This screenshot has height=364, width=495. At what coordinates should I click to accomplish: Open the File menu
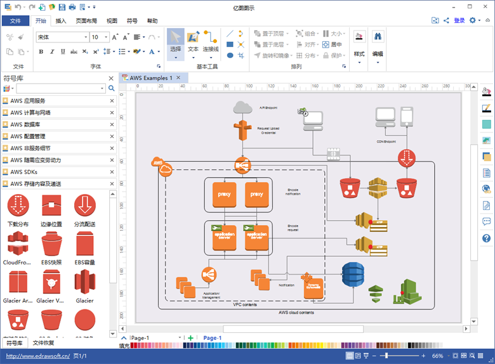(15, 21)
